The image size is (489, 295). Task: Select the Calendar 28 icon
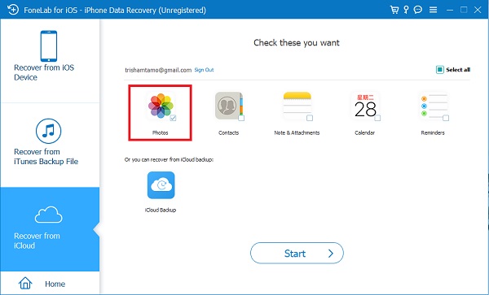pyautogui.click(x=365, y=106)
